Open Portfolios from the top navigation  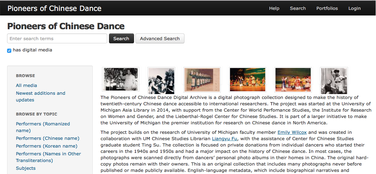click(x=327, y=8)
